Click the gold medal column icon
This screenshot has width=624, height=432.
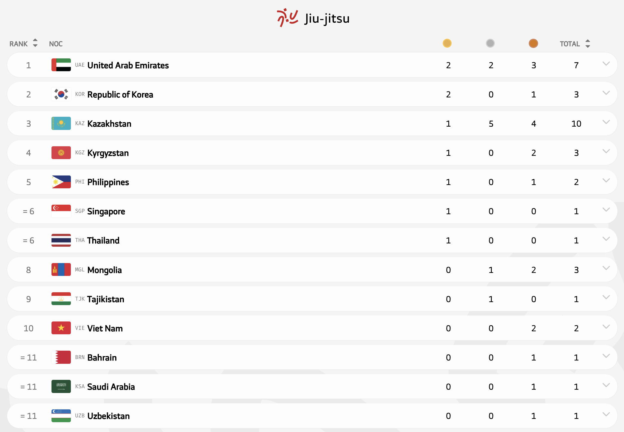click(447, 43)
